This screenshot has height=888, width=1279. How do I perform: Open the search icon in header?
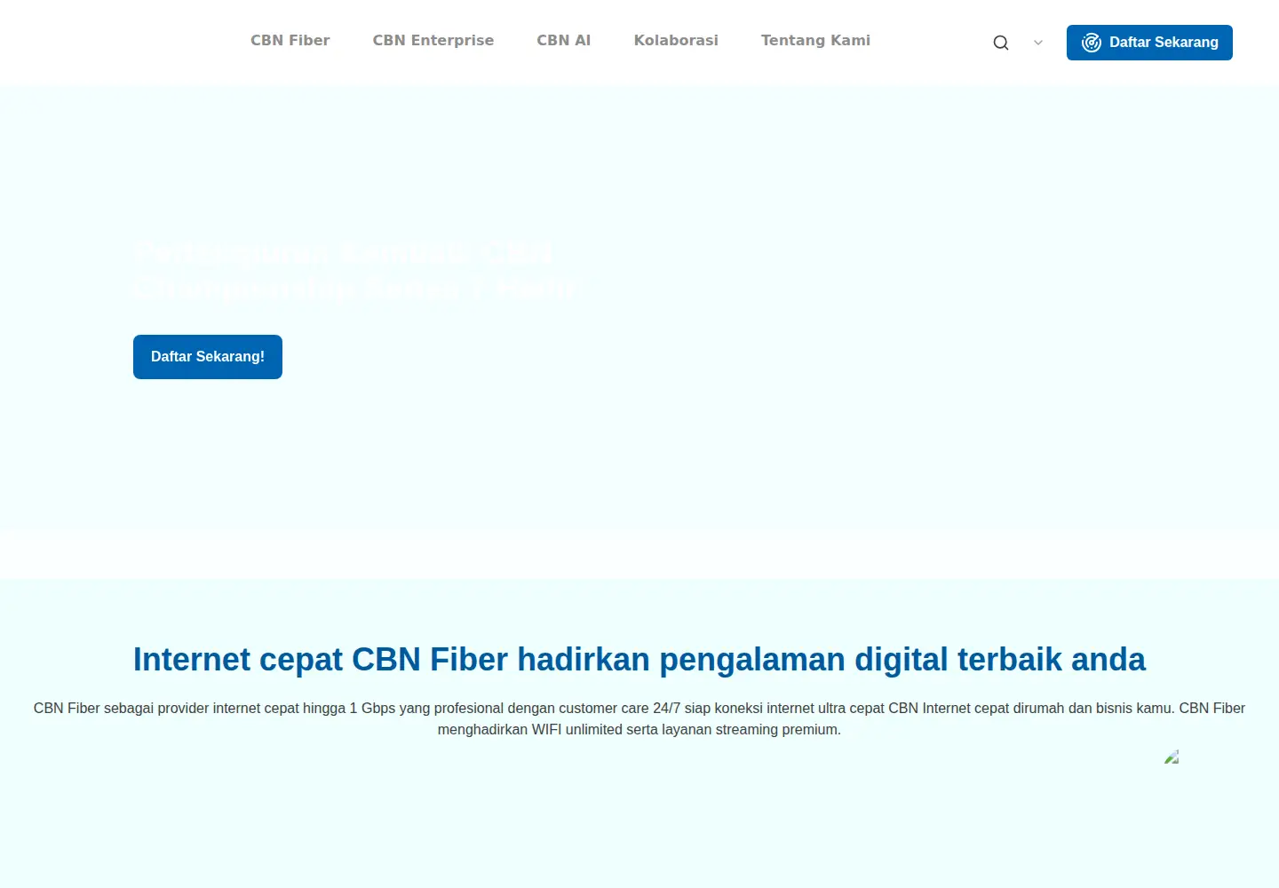1001,43
